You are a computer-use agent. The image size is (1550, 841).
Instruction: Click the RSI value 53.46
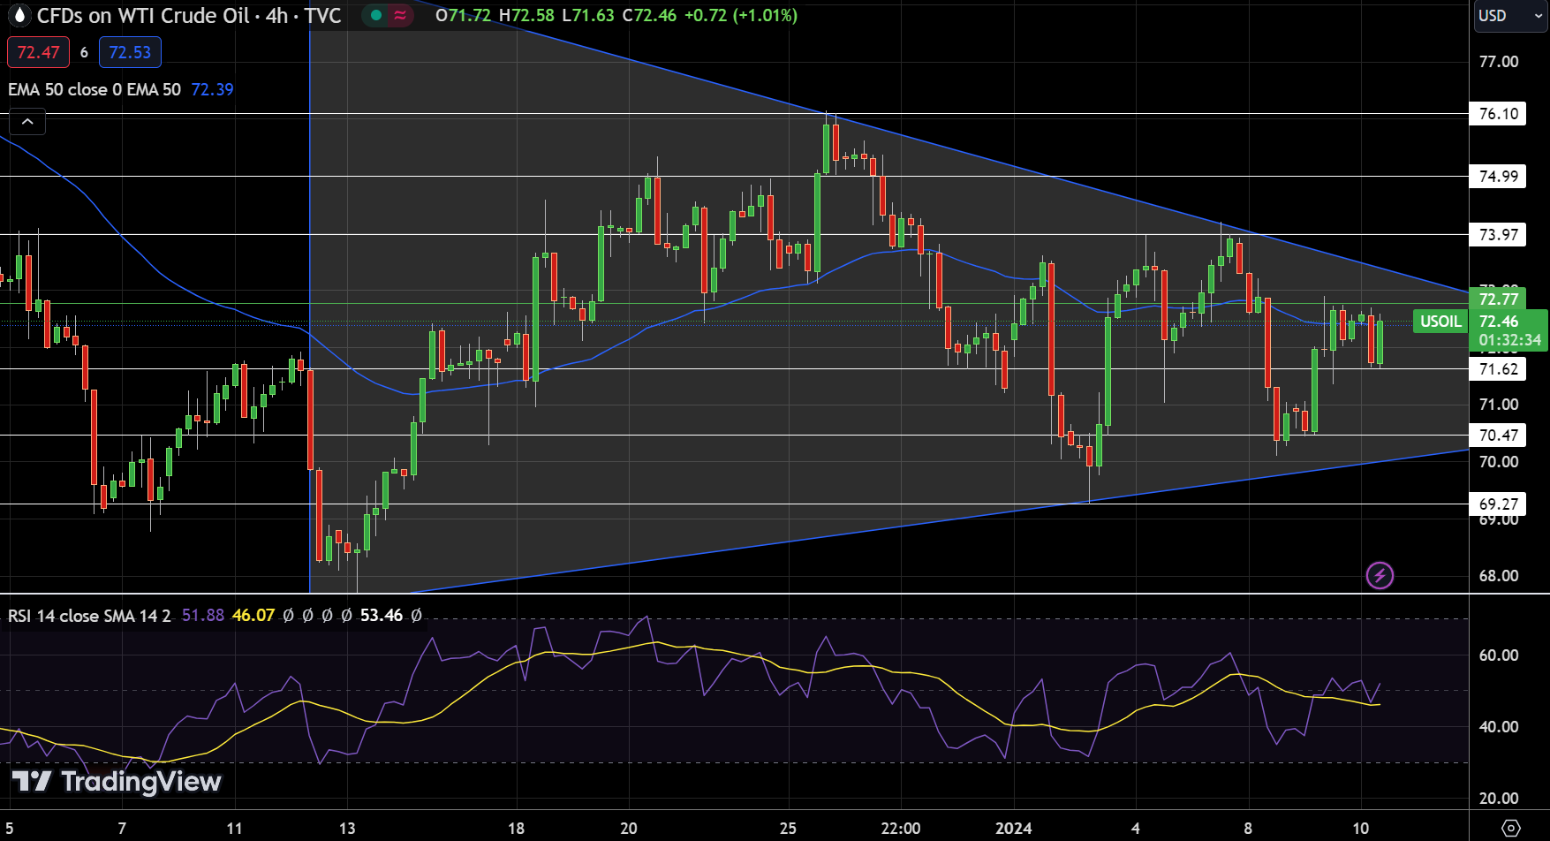pos(382,616)
